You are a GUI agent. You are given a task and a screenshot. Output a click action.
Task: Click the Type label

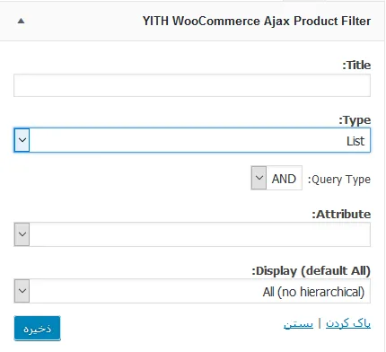point(355,120)
